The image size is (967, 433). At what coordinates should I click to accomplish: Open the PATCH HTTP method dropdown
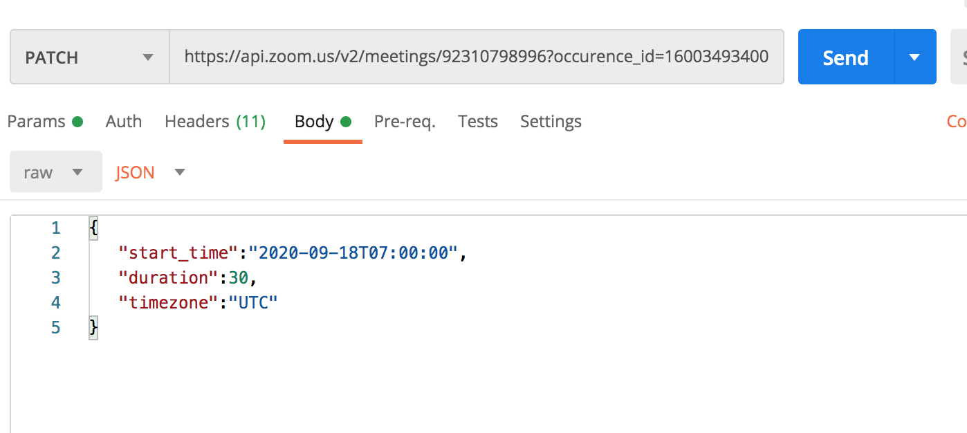pyautogui.click(x=89, y=57)
